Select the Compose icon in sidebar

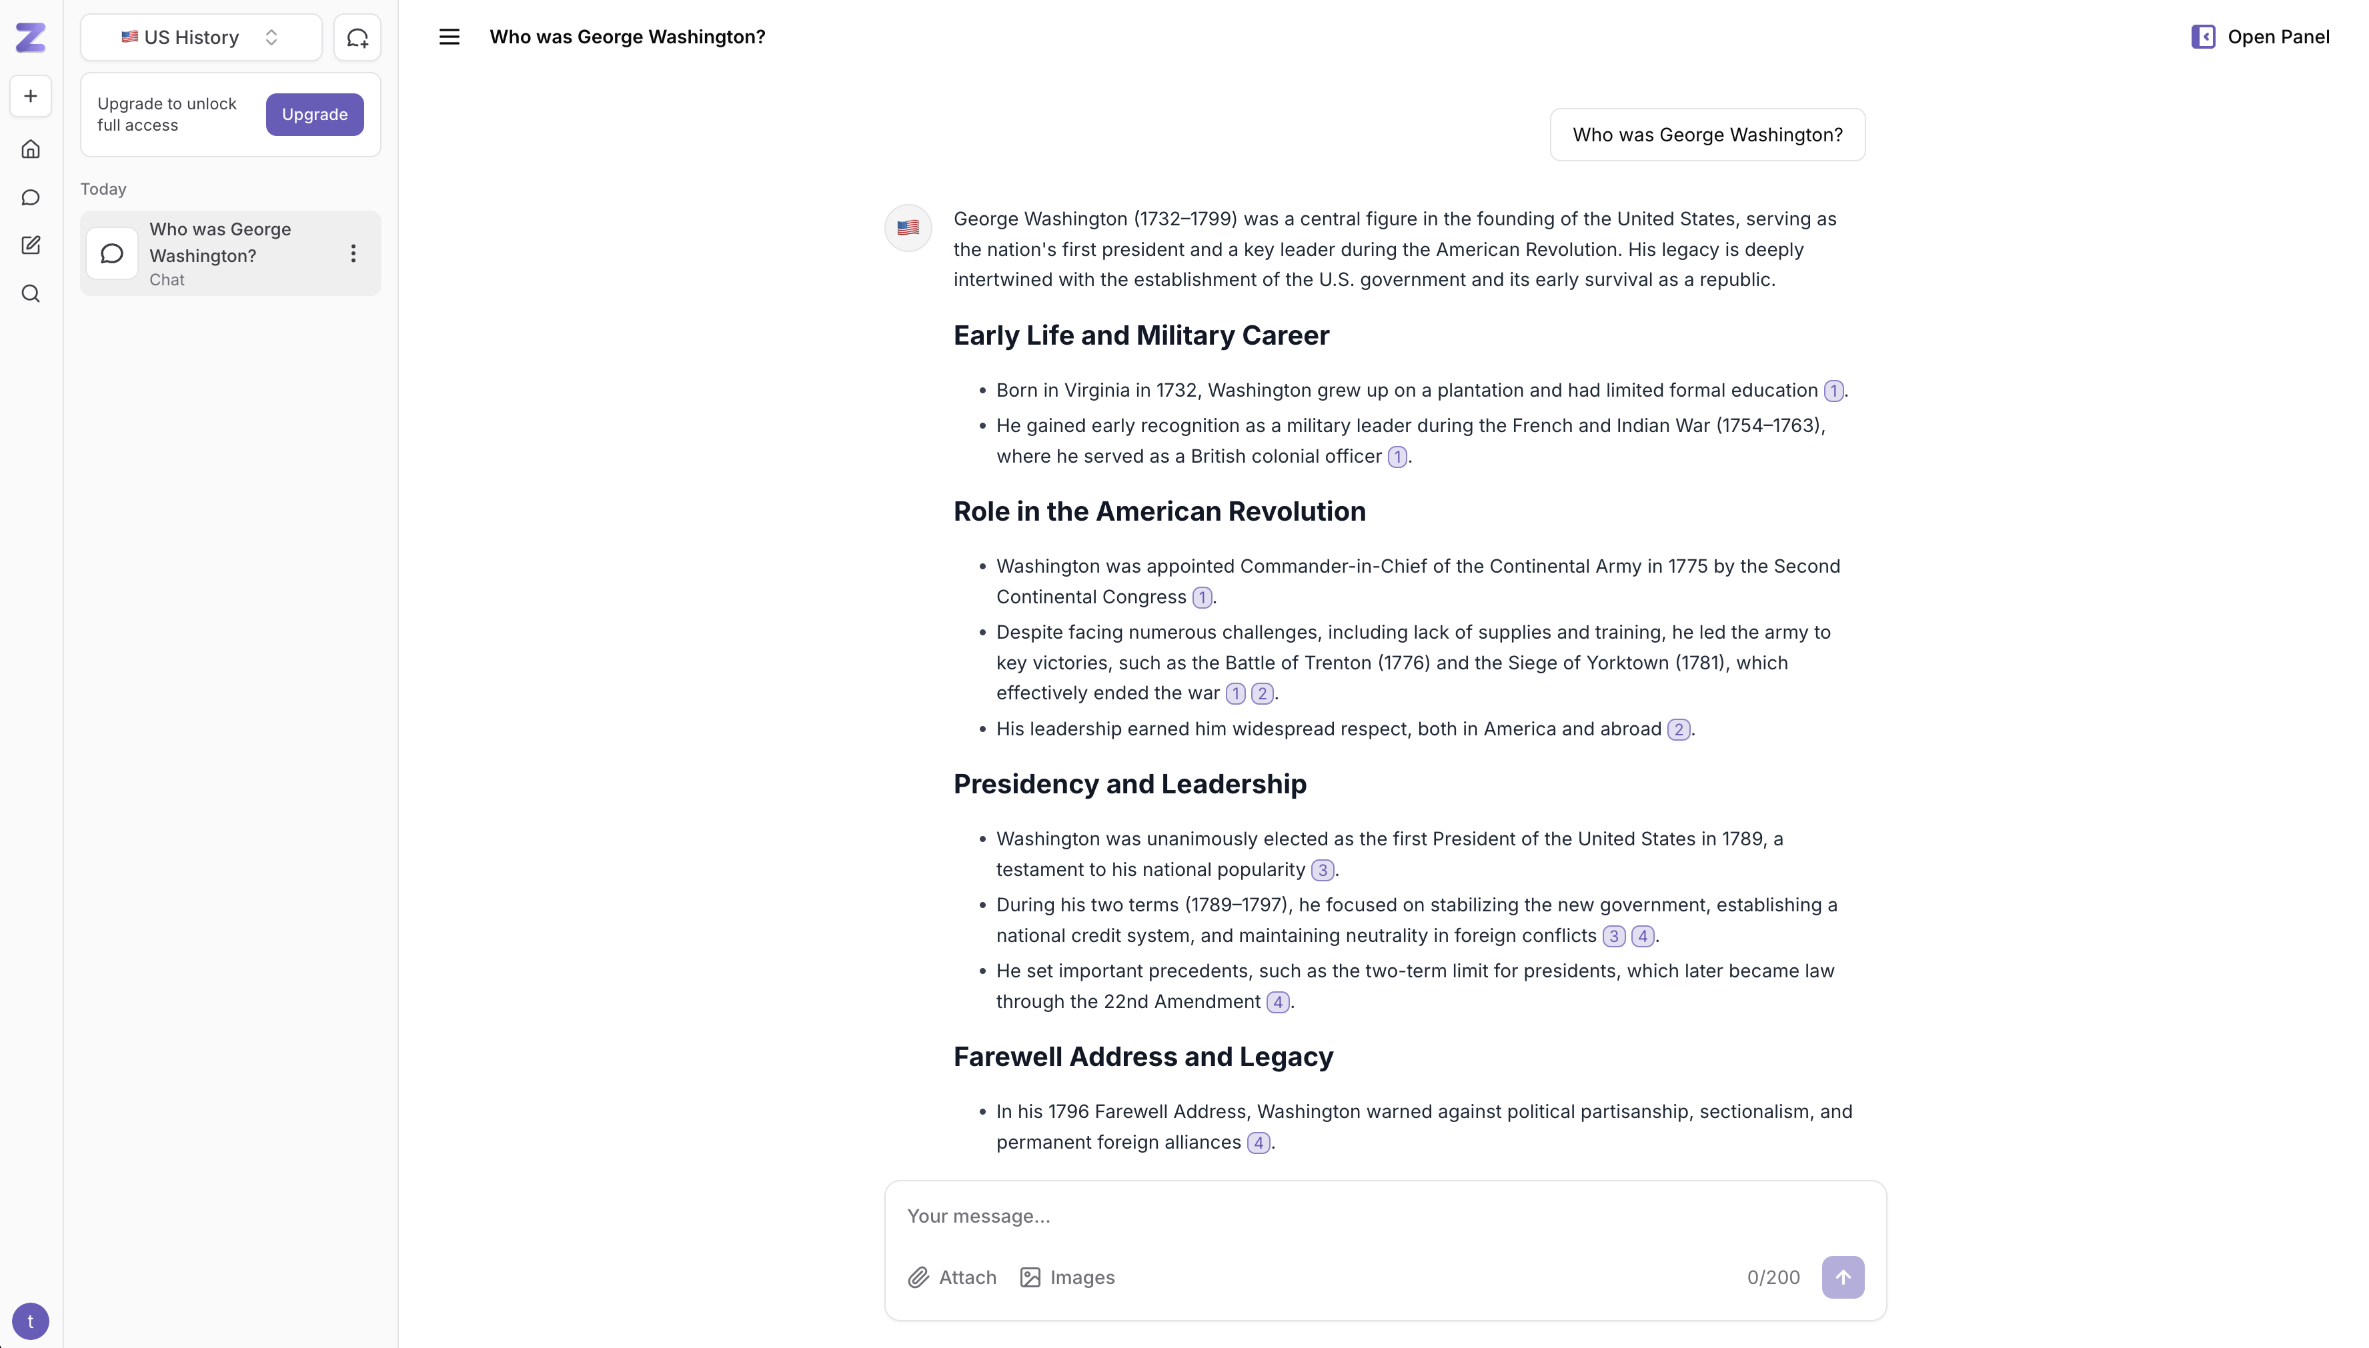coord(31,245)
